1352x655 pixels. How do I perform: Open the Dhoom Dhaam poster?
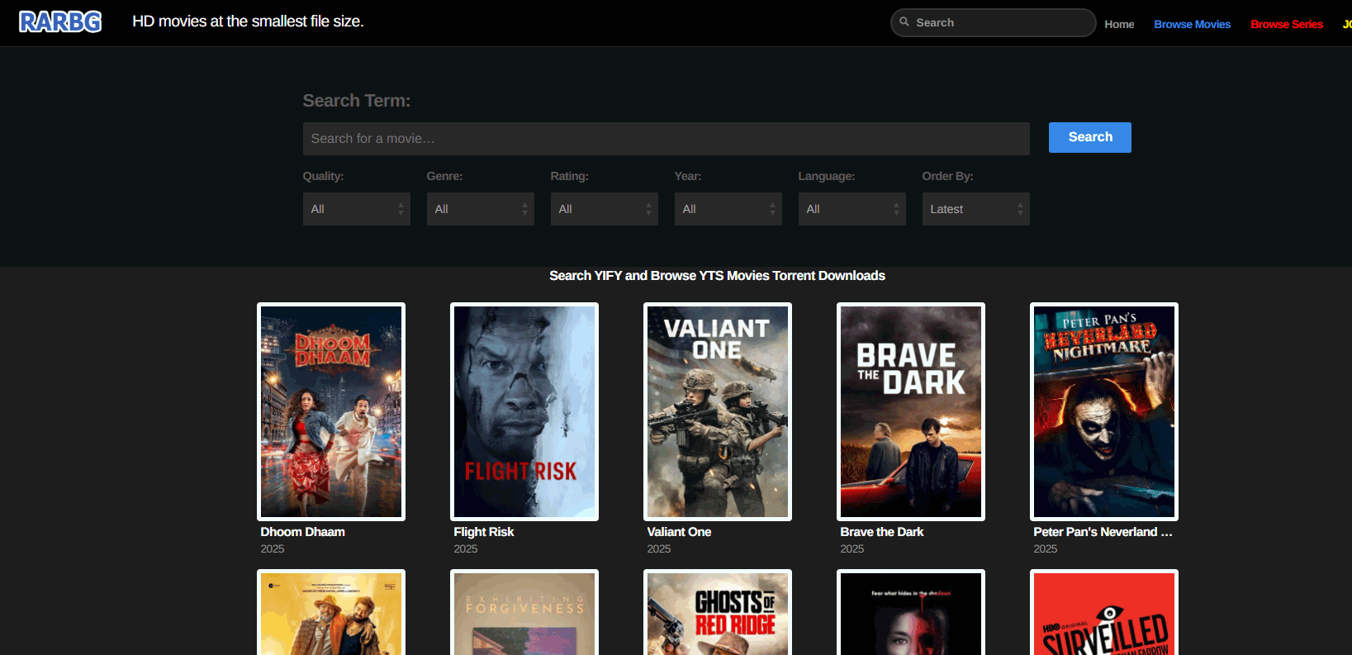(331, 411)
